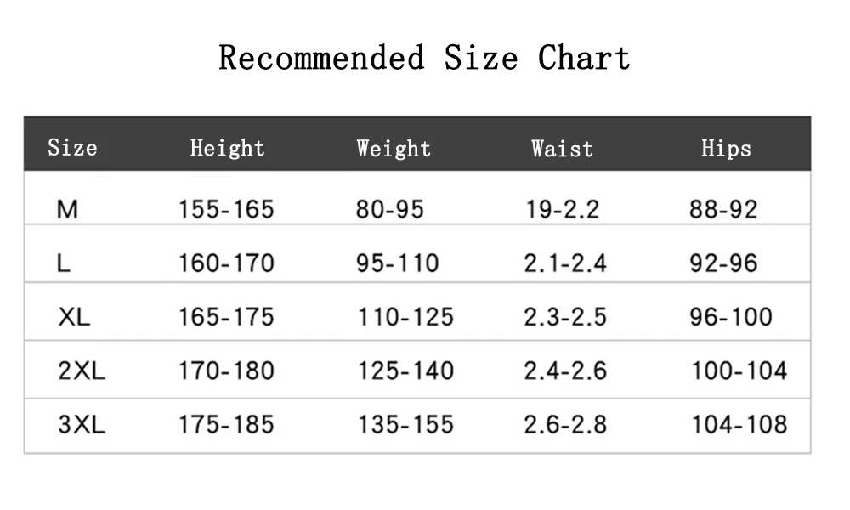Select the Size column header
Screen dimensions: 850x510
click(72, 148)
